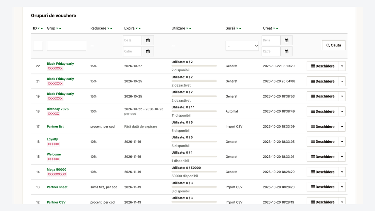This screenshot has height=211, width=375.
Task: Open the Birthday 2026 group link
Action: point(58,109)
